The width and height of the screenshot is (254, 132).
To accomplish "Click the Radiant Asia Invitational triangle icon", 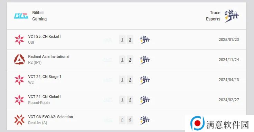I will point(19,60).
